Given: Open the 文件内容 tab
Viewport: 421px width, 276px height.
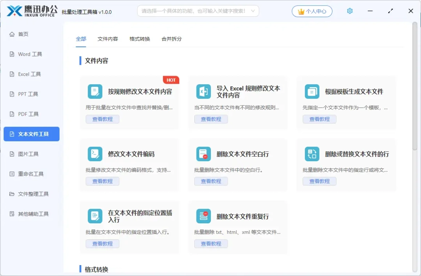Looking at the screenshot, I should coord(108,39).
